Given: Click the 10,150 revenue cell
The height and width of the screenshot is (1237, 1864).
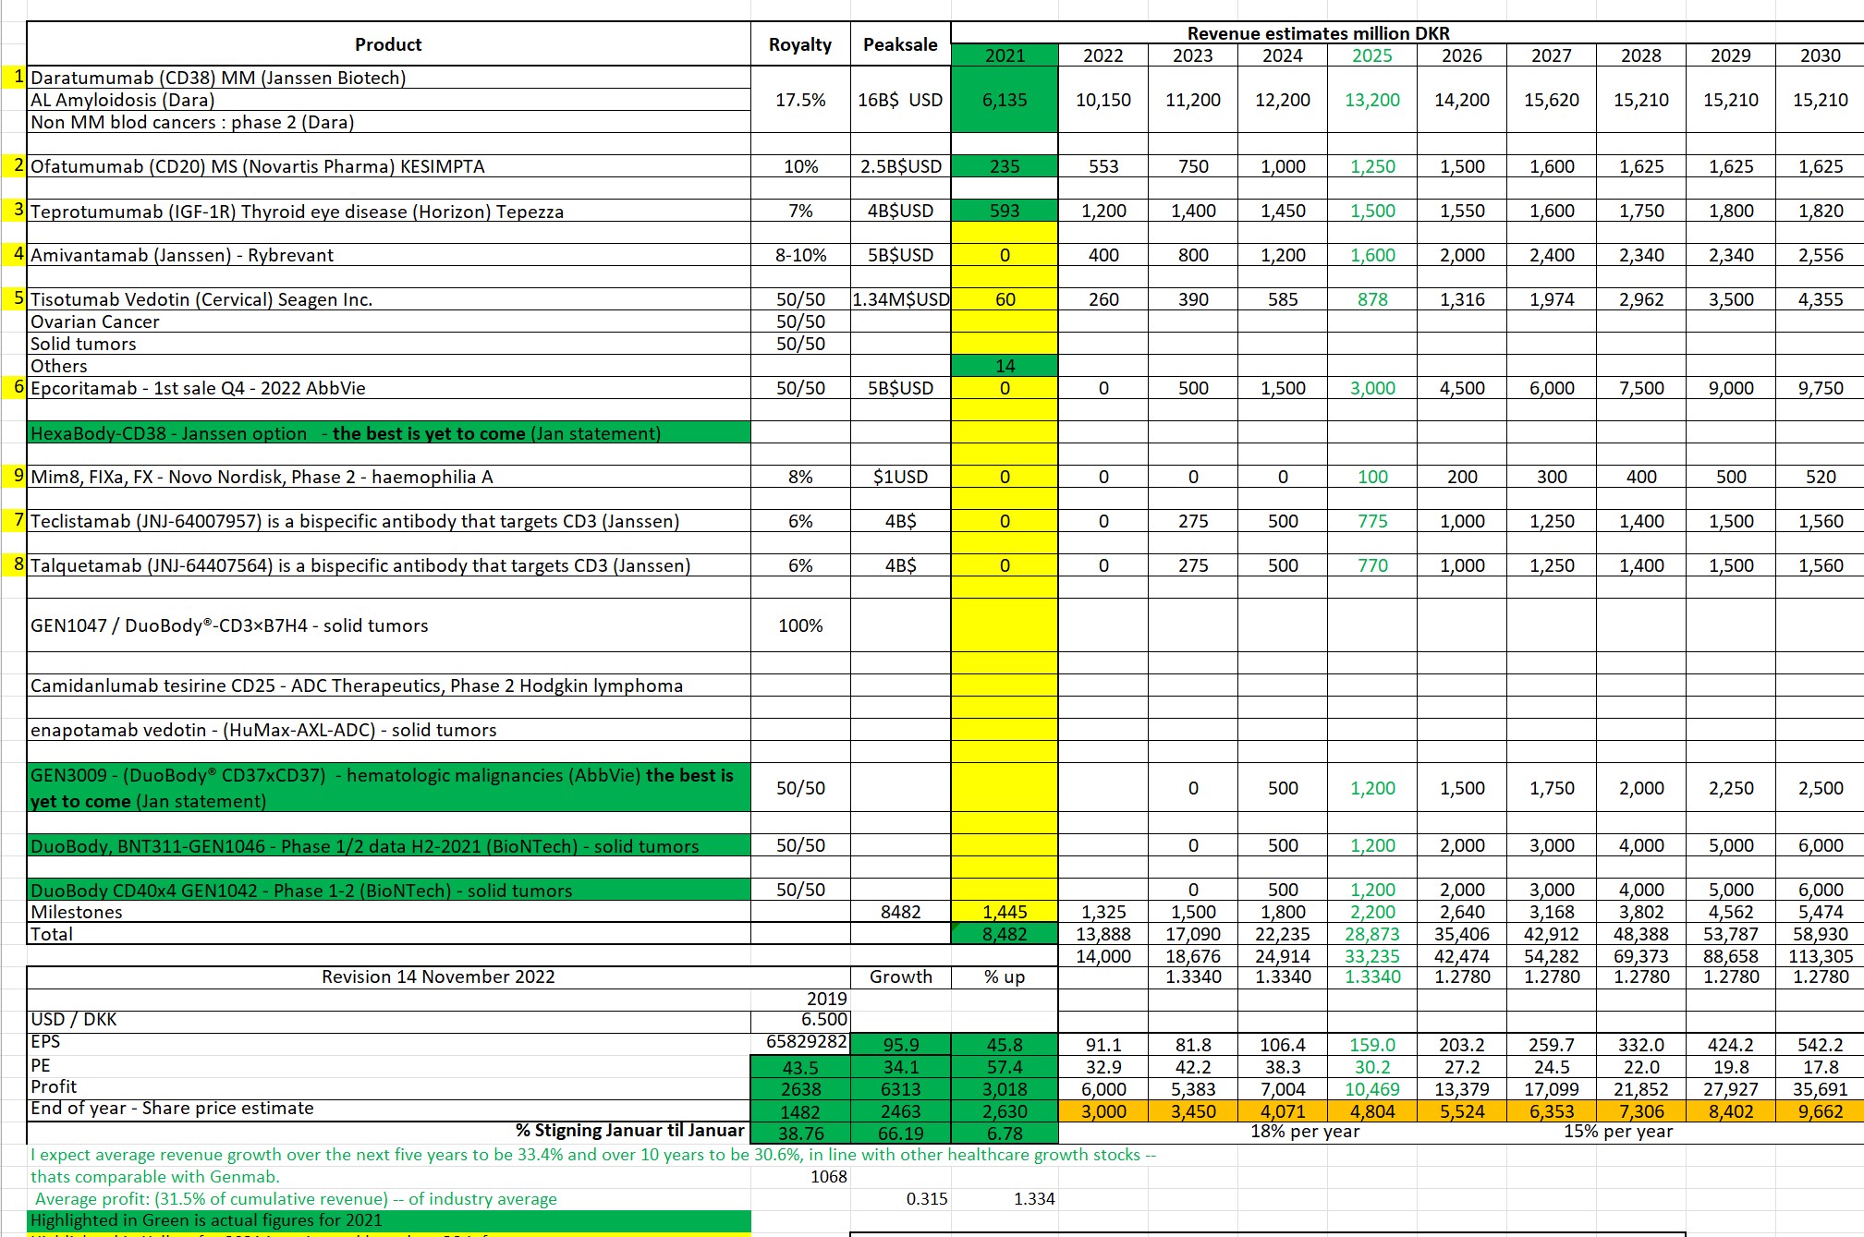Looking at the screenshot, I should [x=1103, y=100].
